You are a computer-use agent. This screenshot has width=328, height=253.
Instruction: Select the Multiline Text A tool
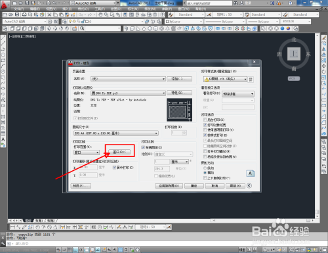coord(3,139)
